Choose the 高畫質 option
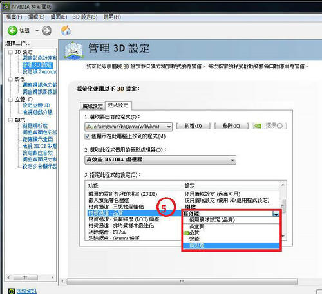This screenshot has height=294, width=322. tap(231, 226)
